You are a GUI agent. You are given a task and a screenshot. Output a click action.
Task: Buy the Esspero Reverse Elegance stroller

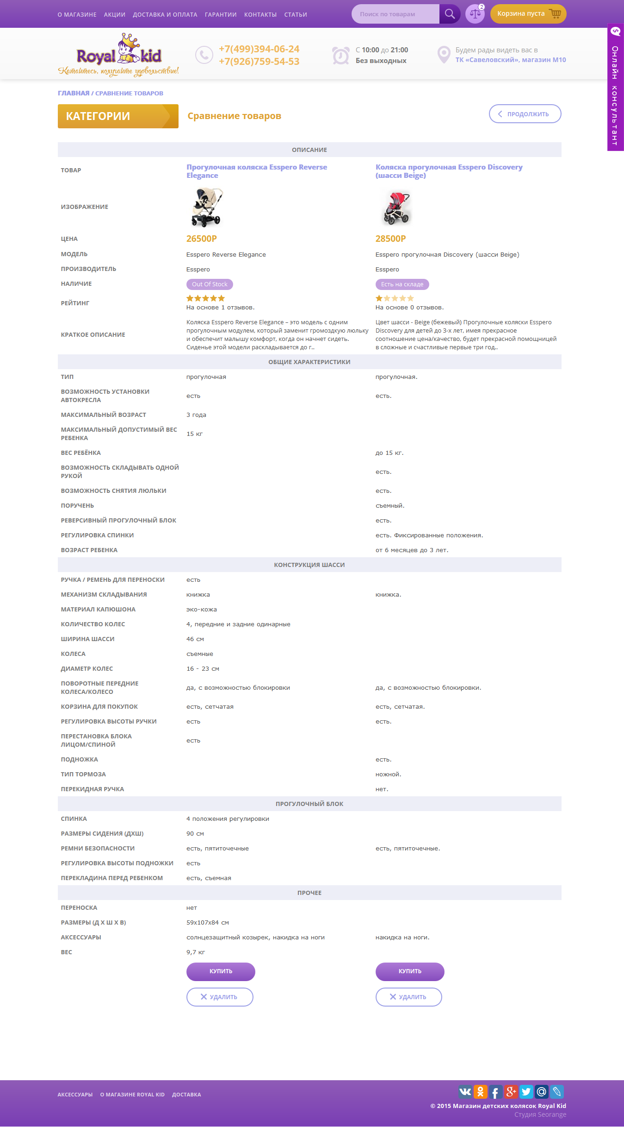[x=221, y=971]
